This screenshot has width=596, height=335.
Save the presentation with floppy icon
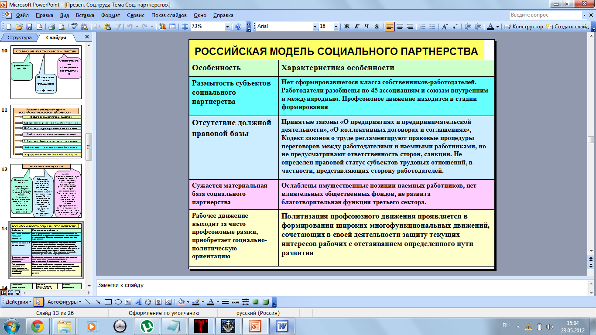29,26
